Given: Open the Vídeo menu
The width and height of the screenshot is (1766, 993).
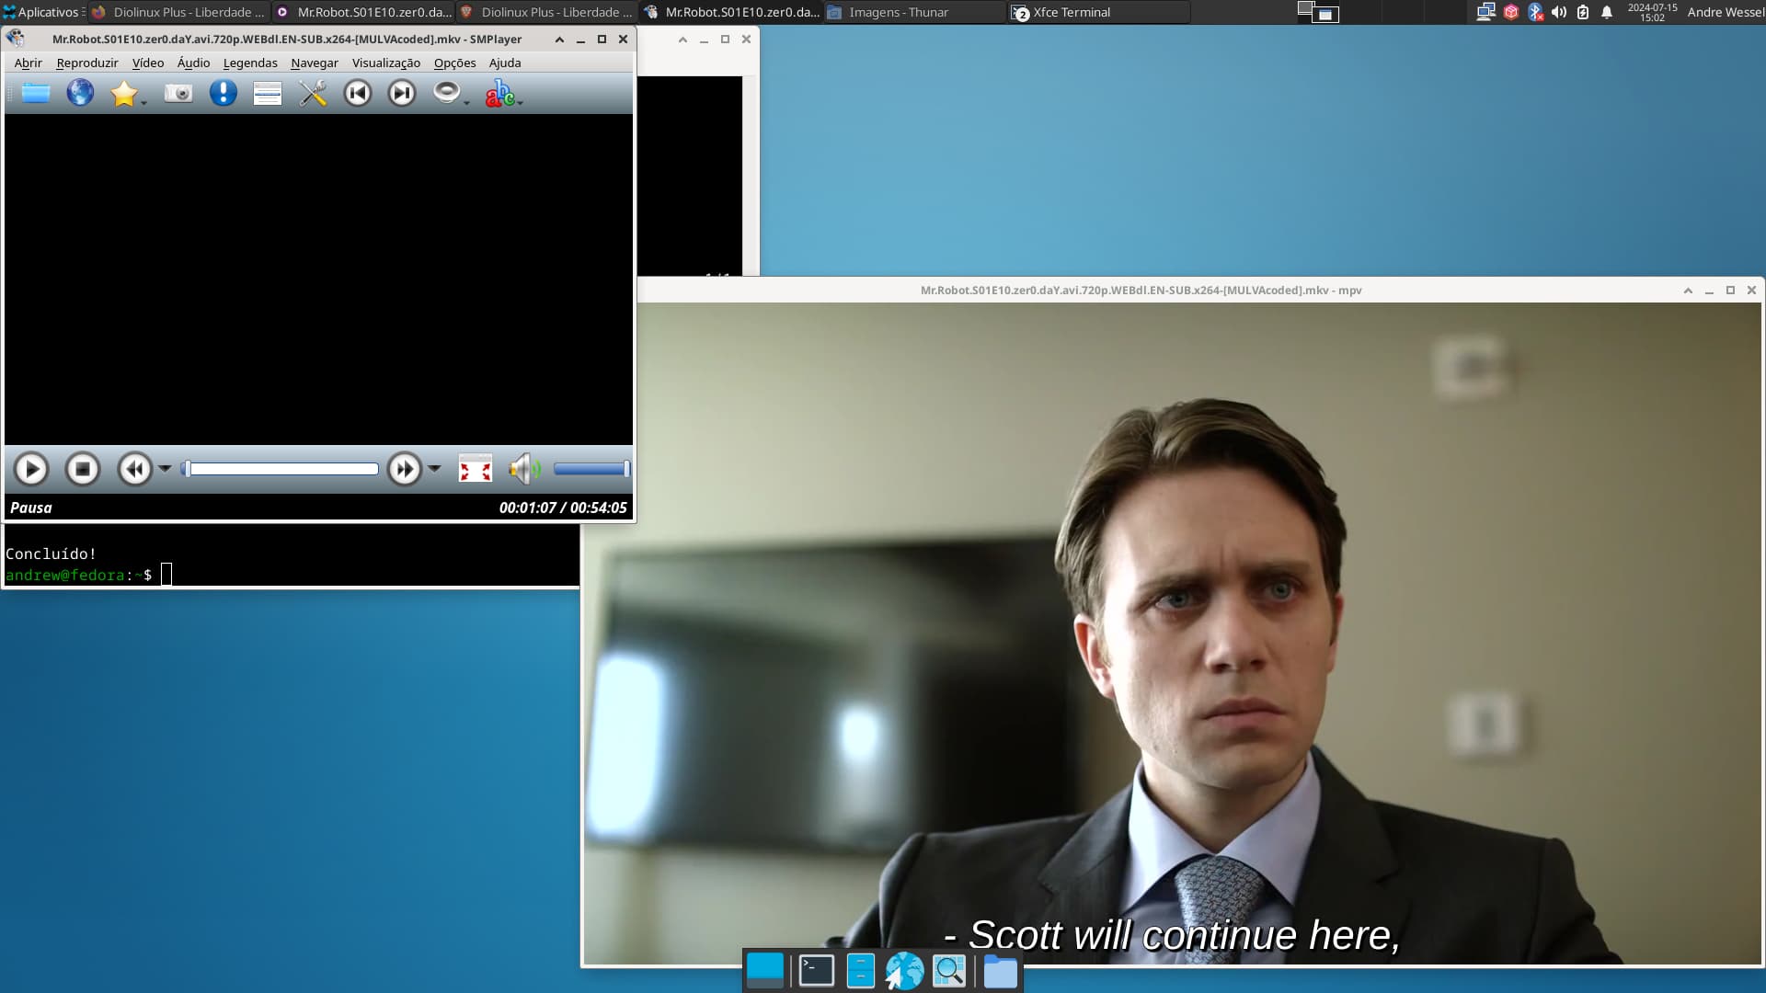Looking at the screenshot, I should [148, 63].
